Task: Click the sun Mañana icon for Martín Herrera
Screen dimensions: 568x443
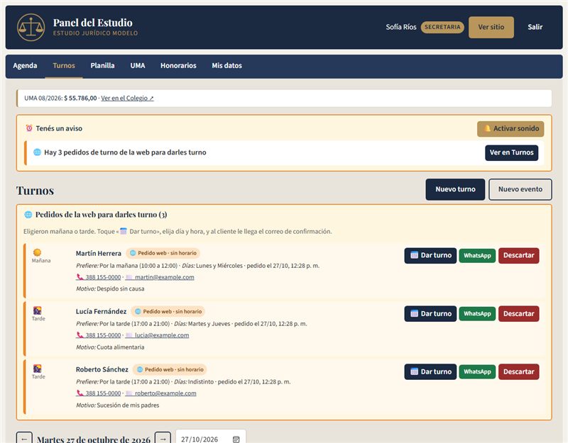Action: (37, 252)
